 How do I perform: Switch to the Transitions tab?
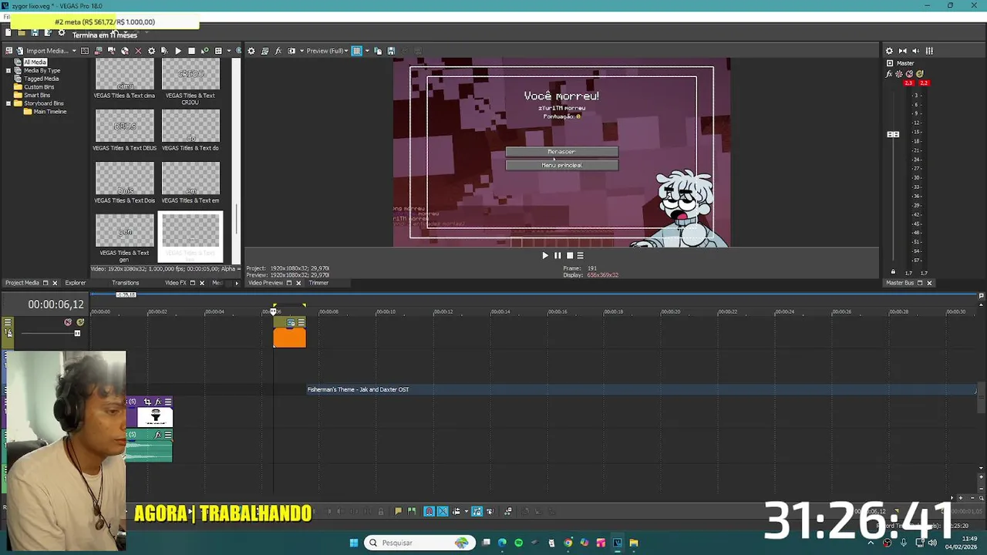[x=125, y=283]
